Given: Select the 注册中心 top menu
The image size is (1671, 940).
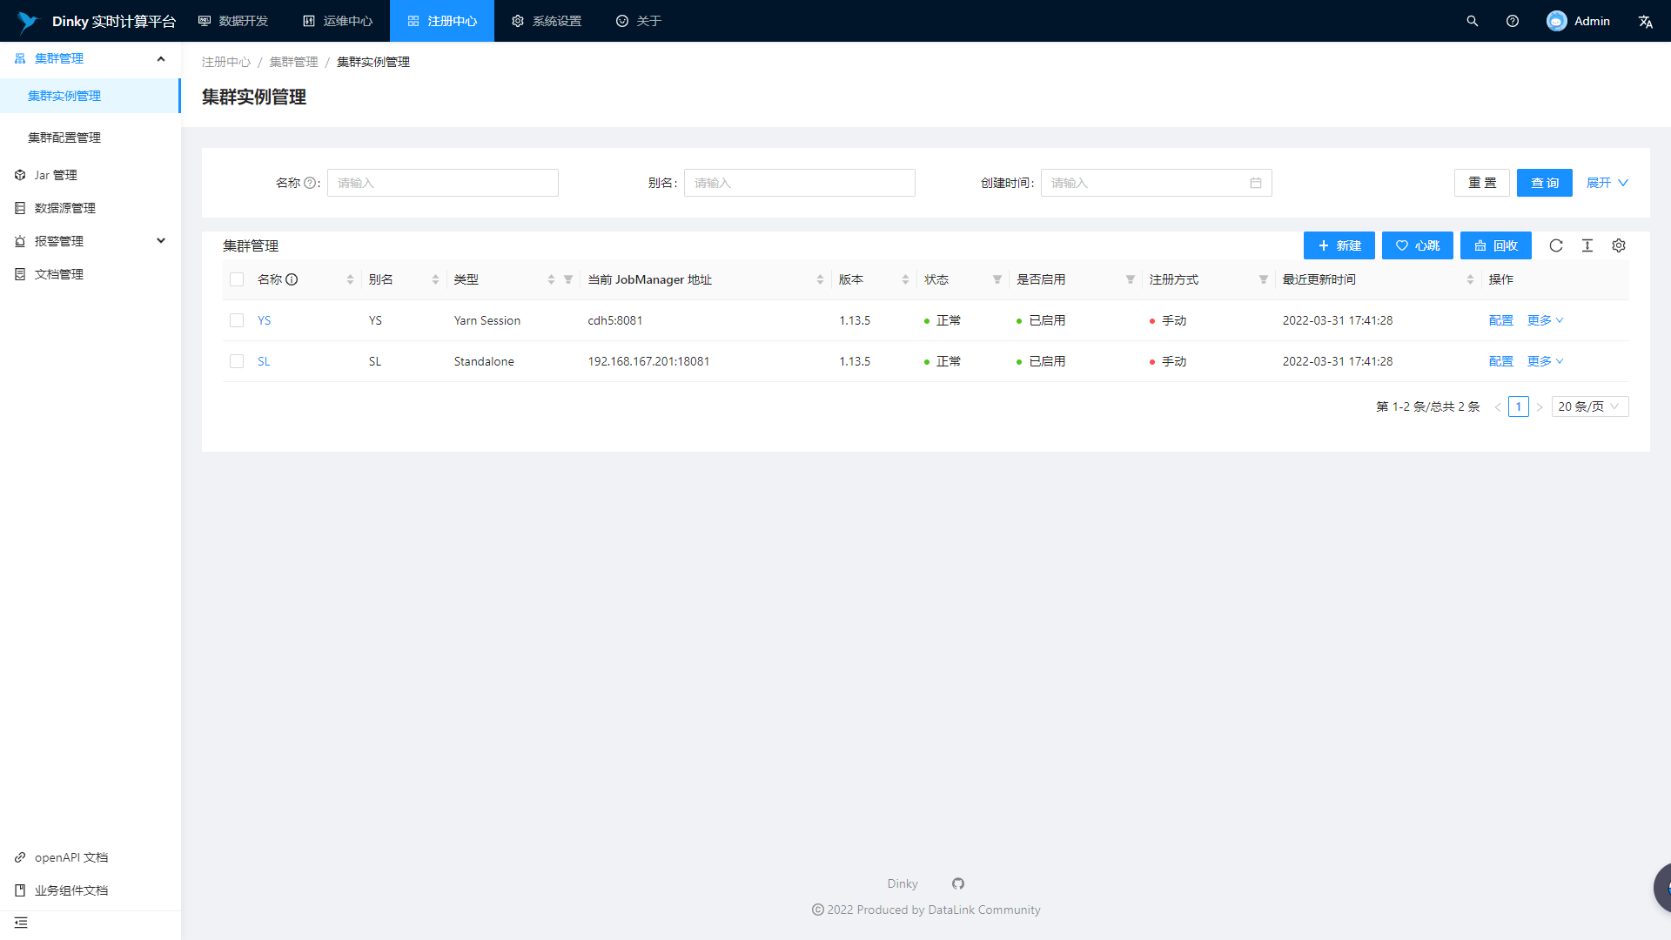Looking at the screenshot, I should 442,21.
